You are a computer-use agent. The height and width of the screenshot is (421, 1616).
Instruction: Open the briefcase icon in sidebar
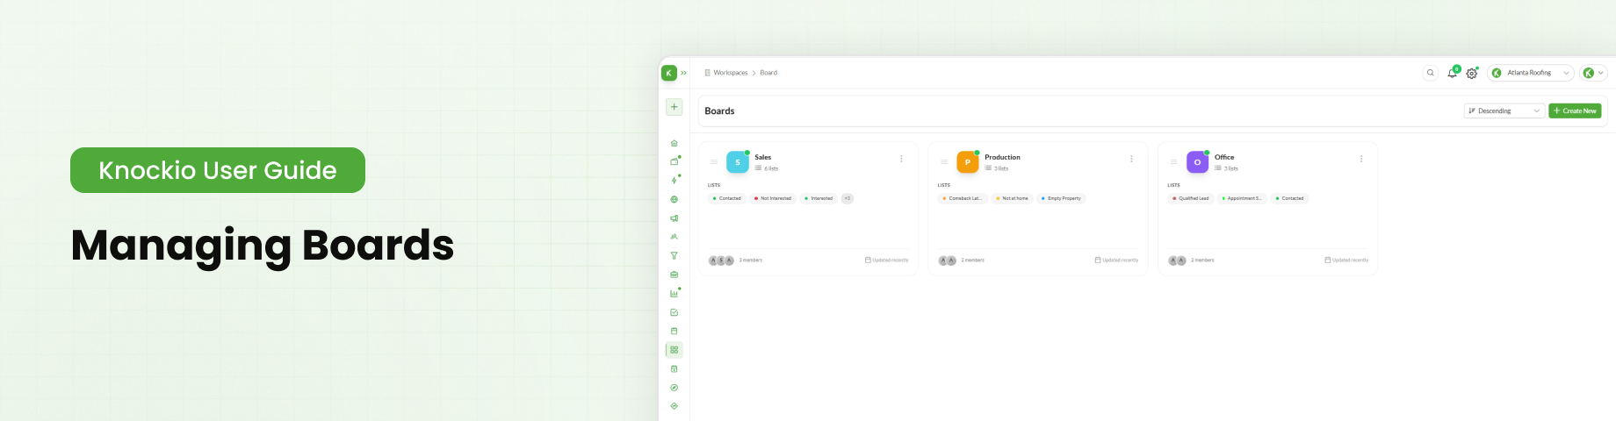point(674,275)
